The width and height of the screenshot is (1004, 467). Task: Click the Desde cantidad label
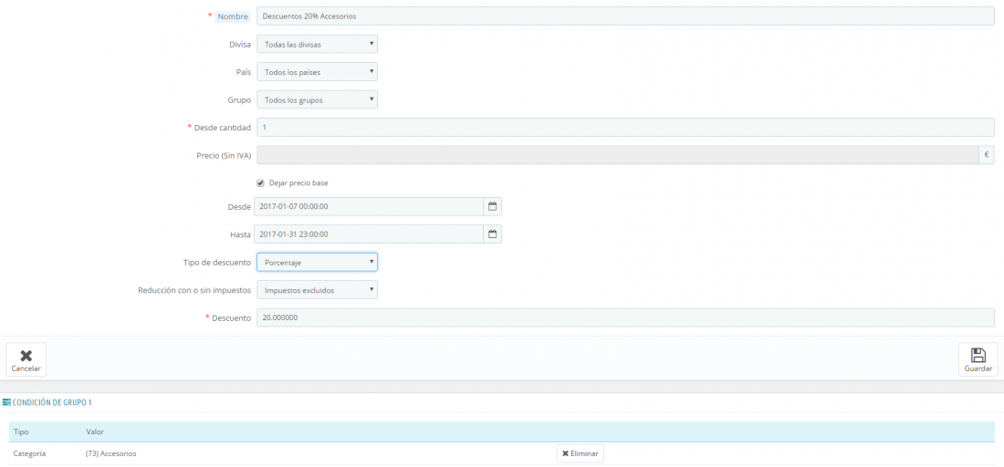pyautogui.click(x=222, y=128)
